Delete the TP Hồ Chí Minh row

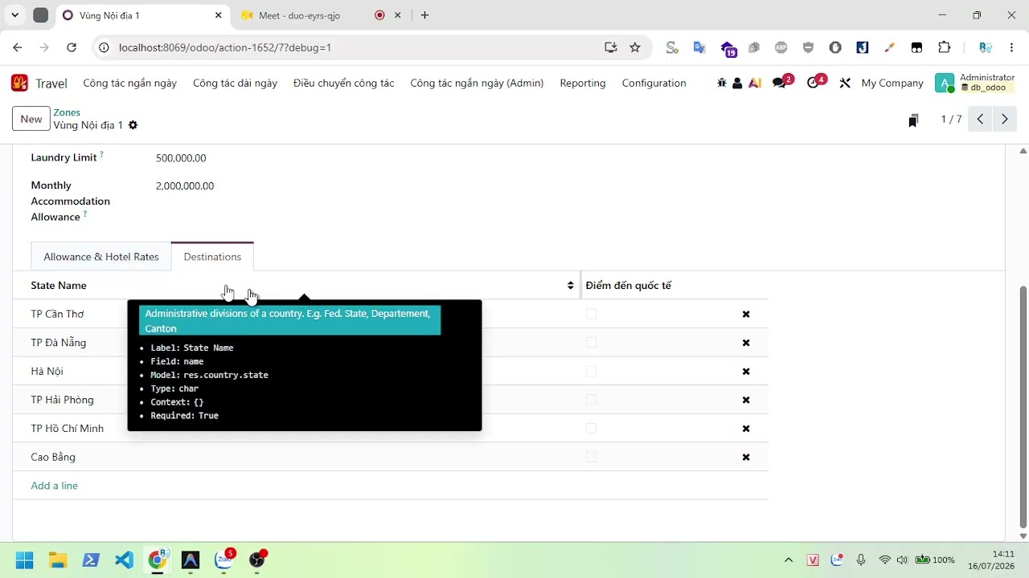coord(746,429)
